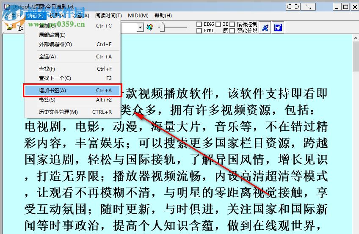Enable the 智能分段 checkbox
This screenshot has height=234, width=359.
point(232,30)
